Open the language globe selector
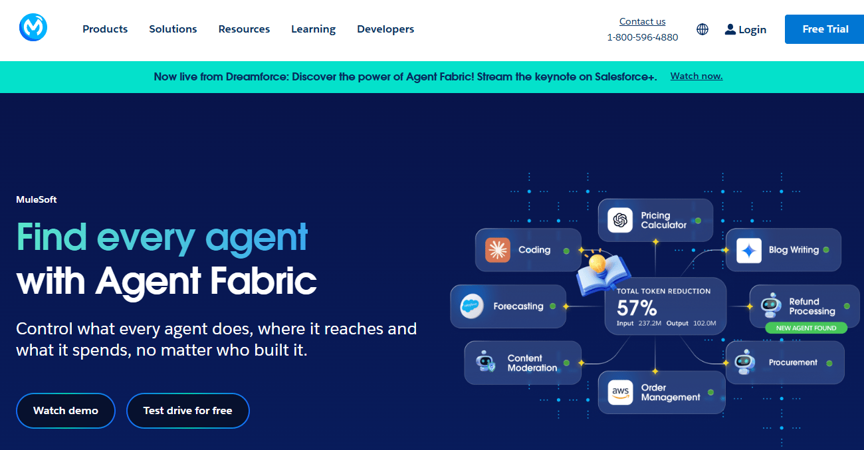This screenshot has height=450, width=864. [x=702, y=29]
